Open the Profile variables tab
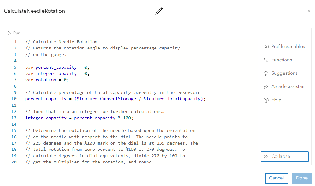315x186 pixels. tap(288, 46)
